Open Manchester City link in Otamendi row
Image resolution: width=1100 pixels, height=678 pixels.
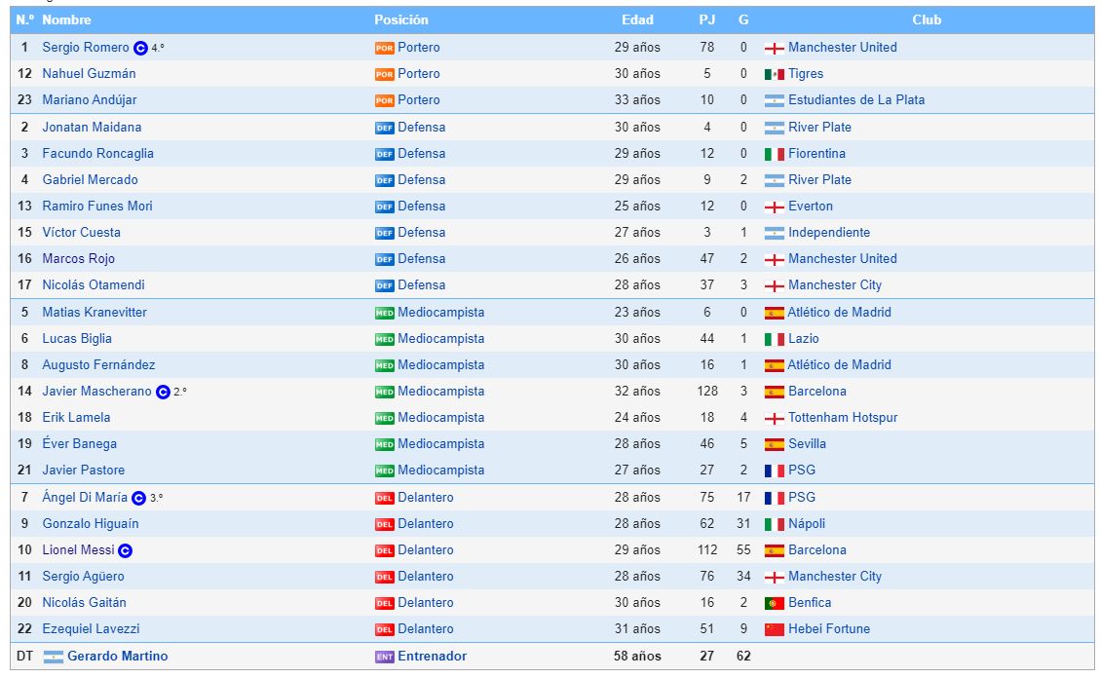point(835,285)
